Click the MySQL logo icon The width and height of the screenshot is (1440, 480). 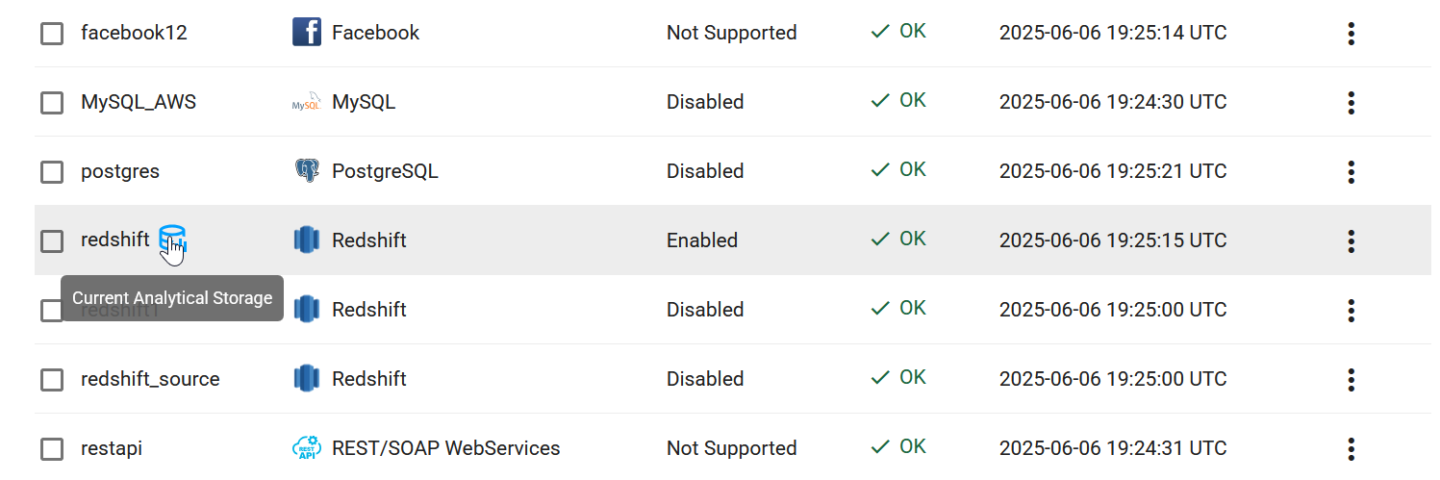coord(306,102)
